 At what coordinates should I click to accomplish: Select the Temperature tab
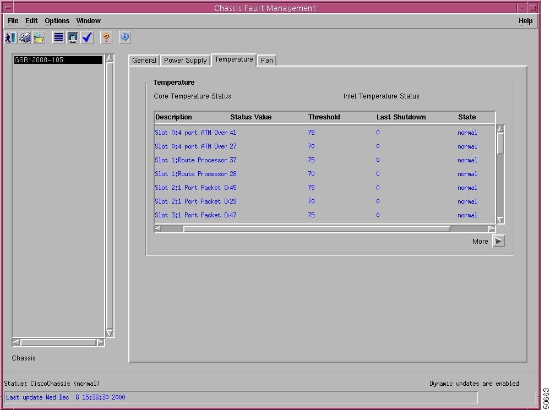pyautogui.click(x=233, y=59)
